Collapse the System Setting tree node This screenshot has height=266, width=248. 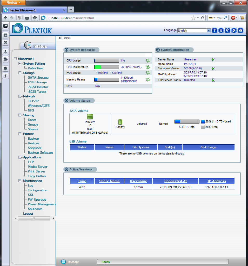coord(20,64)
